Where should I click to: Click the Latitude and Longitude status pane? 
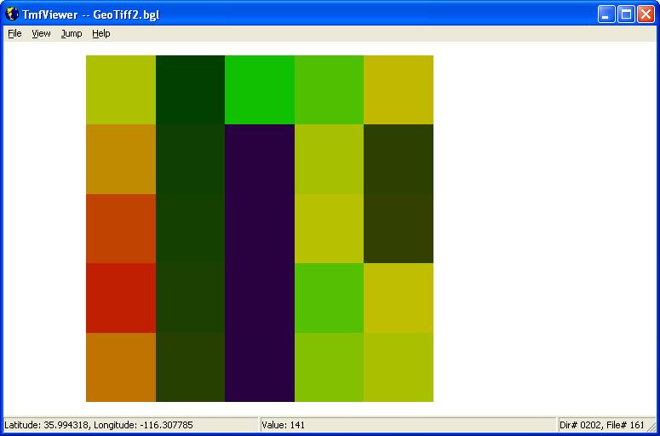tap(130, 425)
